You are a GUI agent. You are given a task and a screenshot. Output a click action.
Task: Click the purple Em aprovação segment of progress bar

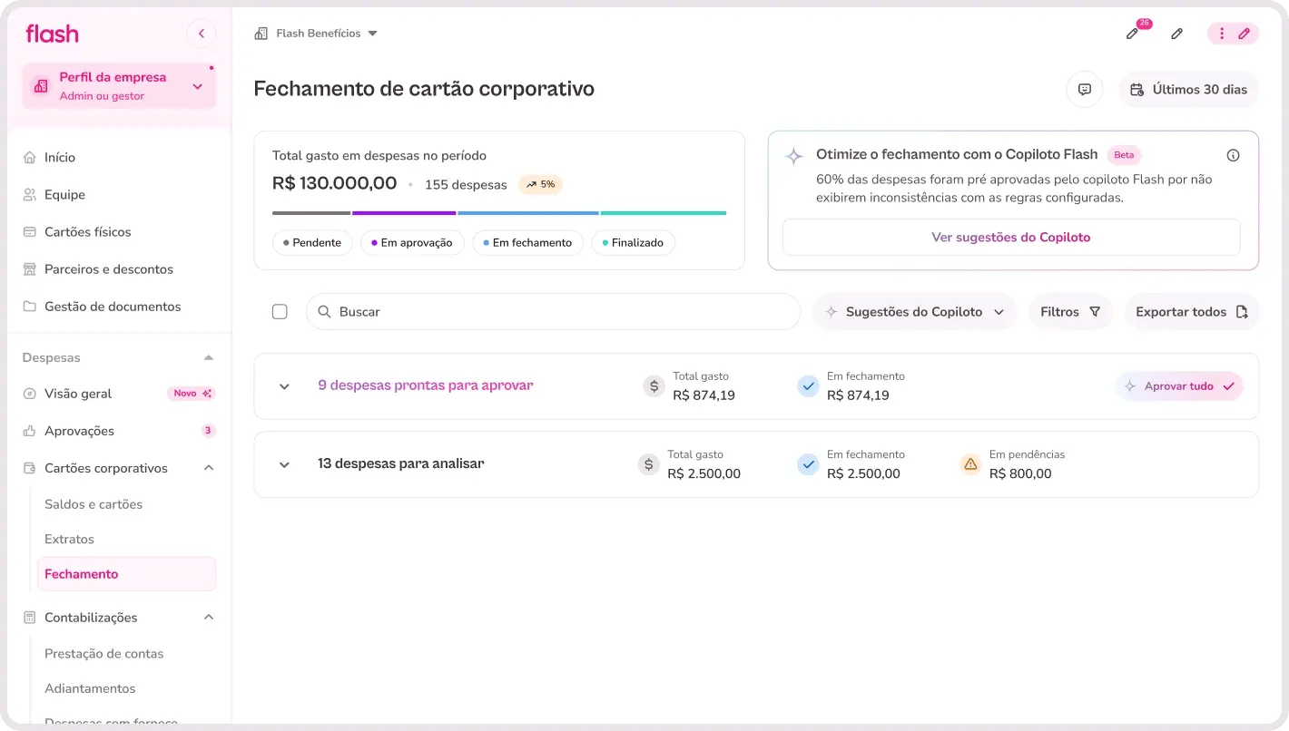(404, 213)
